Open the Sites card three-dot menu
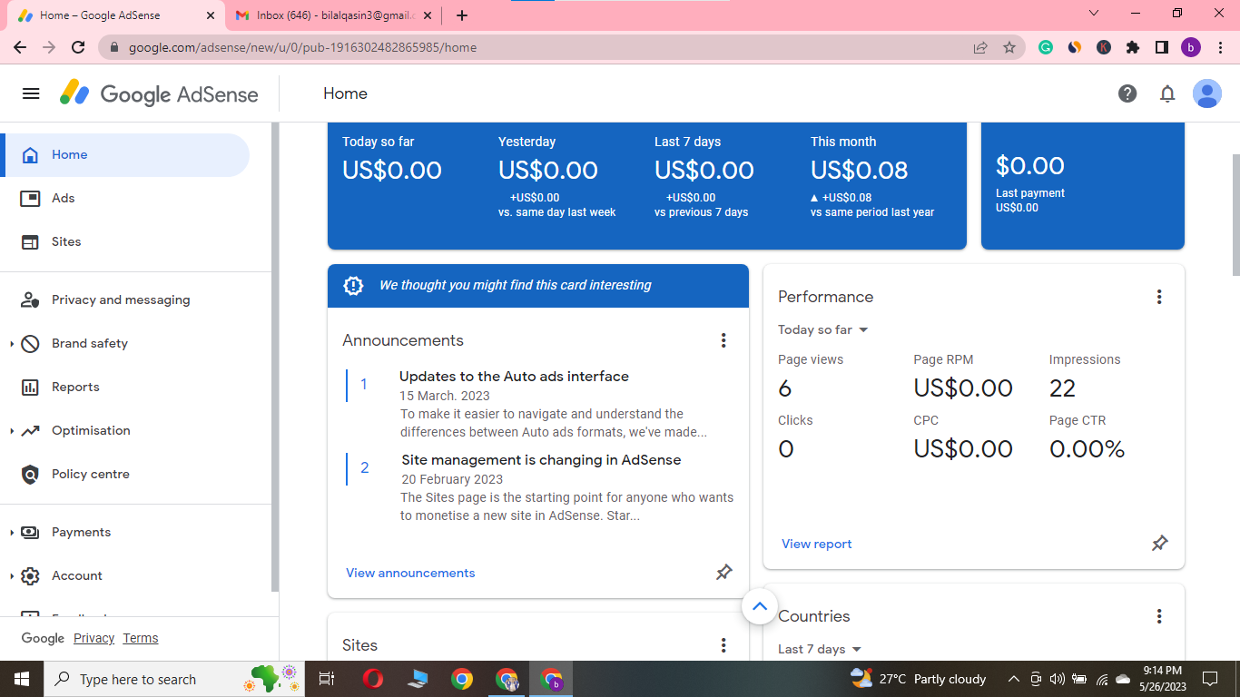Image resolution: width=1240 pixels, height=697 pixels. (723, 645)
